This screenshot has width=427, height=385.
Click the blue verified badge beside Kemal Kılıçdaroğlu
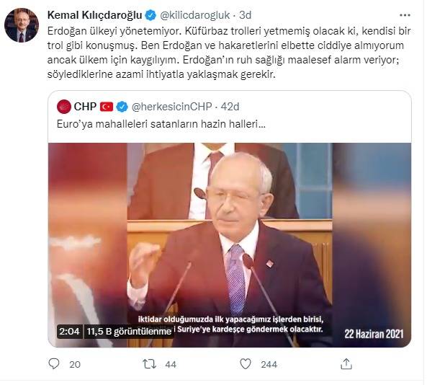point(150,15)
